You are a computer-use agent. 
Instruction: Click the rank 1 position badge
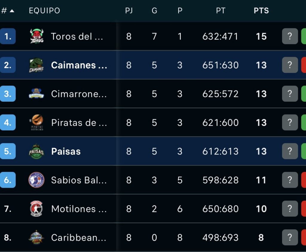pyautogui.click(x=8, y=36)
